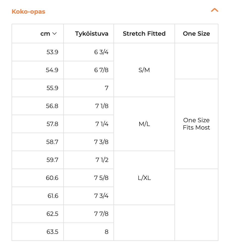Click the size 8 fitted cell
Viewport: 233px width, 244px height.
(x=89, y=232)
